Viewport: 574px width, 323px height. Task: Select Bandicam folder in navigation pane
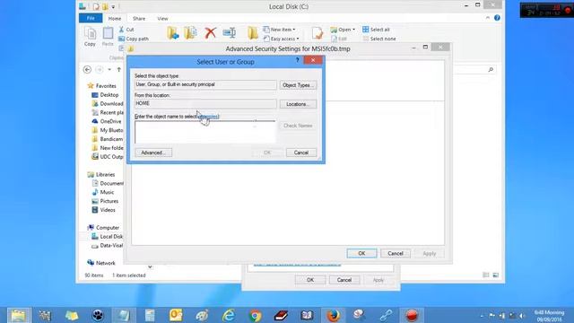pos(108,139)
